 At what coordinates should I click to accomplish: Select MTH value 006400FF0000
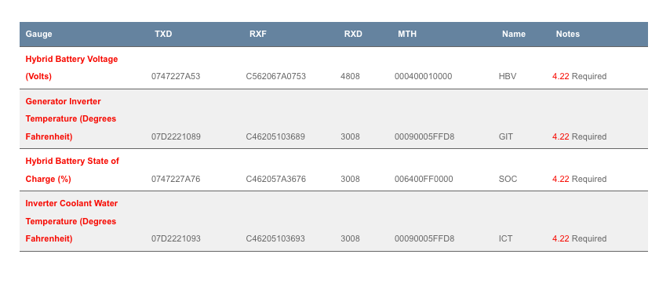click(x=424, y=179)
